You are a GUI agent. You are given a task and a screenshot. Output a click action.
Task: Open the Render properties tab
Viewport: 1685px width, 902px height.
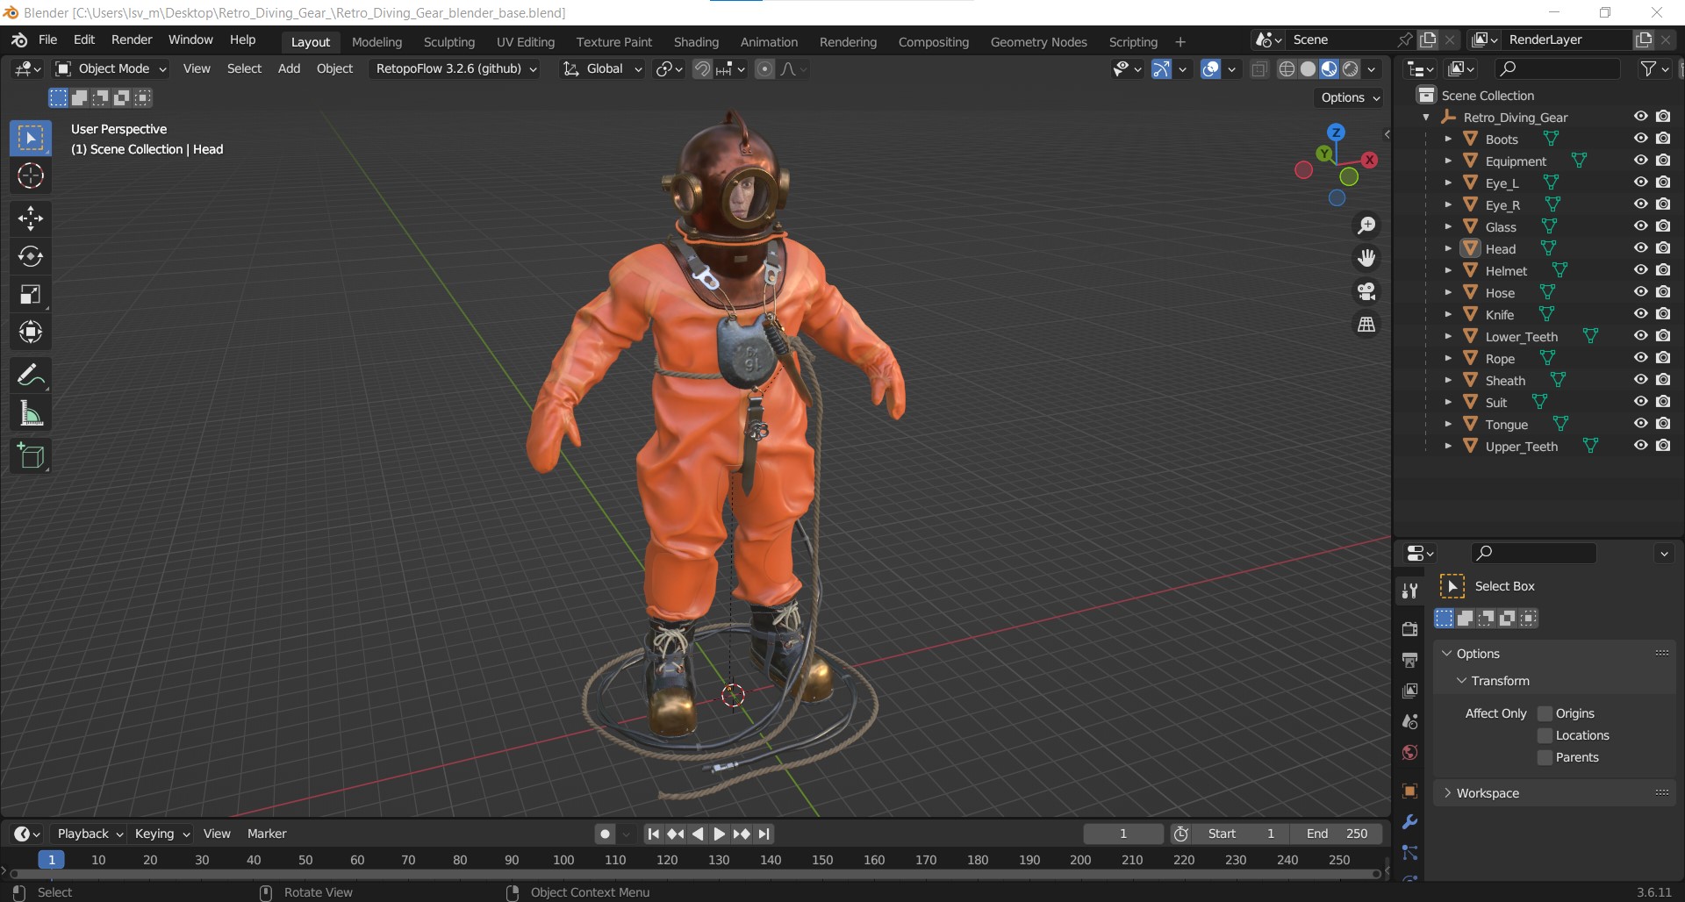(x=1409, y=629)
